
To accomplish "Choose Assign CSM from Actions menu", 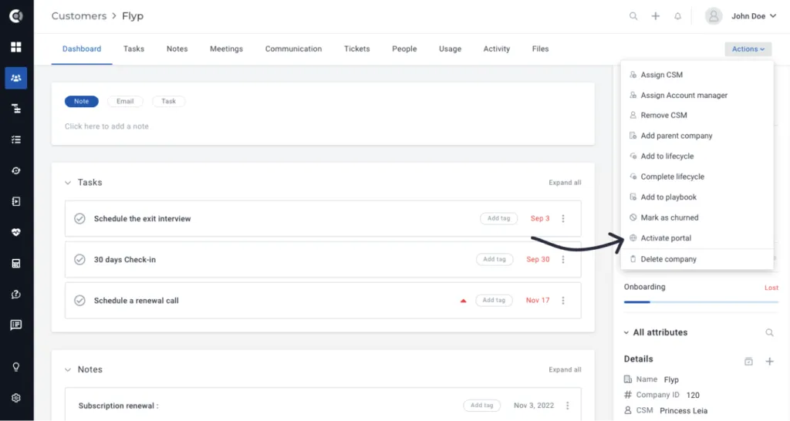I will click(697, 75).
